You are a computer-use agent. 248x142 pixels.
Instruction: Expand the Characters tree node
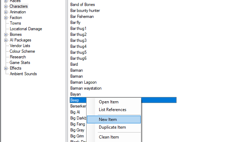tap(6, 6)
